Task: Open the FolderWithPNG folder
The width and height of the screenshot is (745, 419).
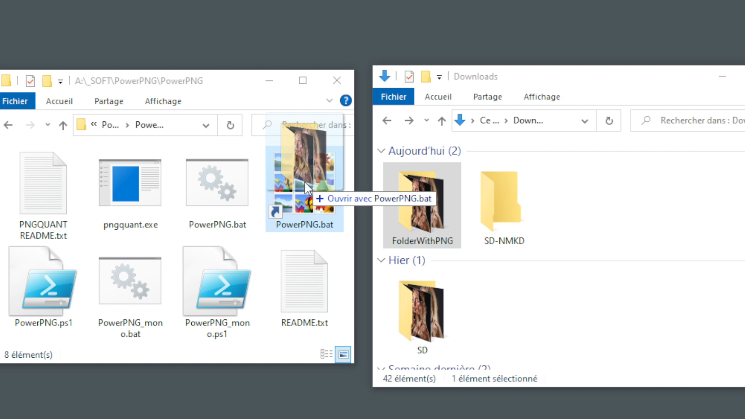Action: pos(422,205)
